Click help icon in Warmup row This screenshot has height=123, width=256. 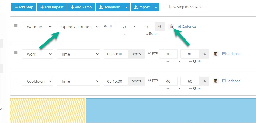tap(150, 34)
